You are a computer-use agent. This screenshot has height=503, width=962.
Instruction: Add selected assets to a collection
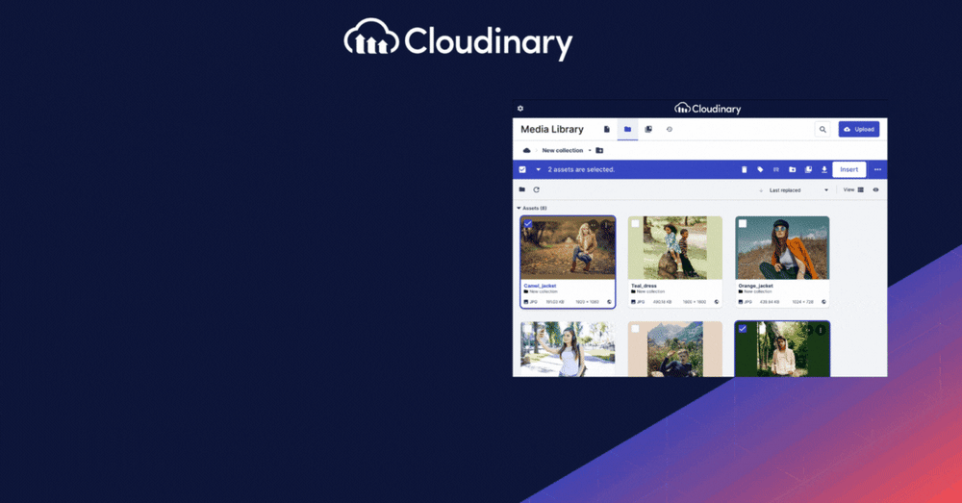click(808, 169)
